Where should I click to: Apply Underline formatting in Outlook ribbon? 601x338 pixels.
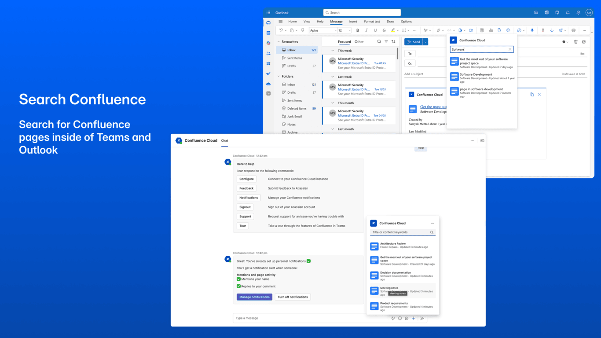375,30
